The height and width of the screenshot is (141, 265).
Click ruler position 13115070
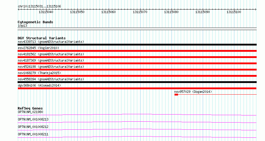coord(140,12)
